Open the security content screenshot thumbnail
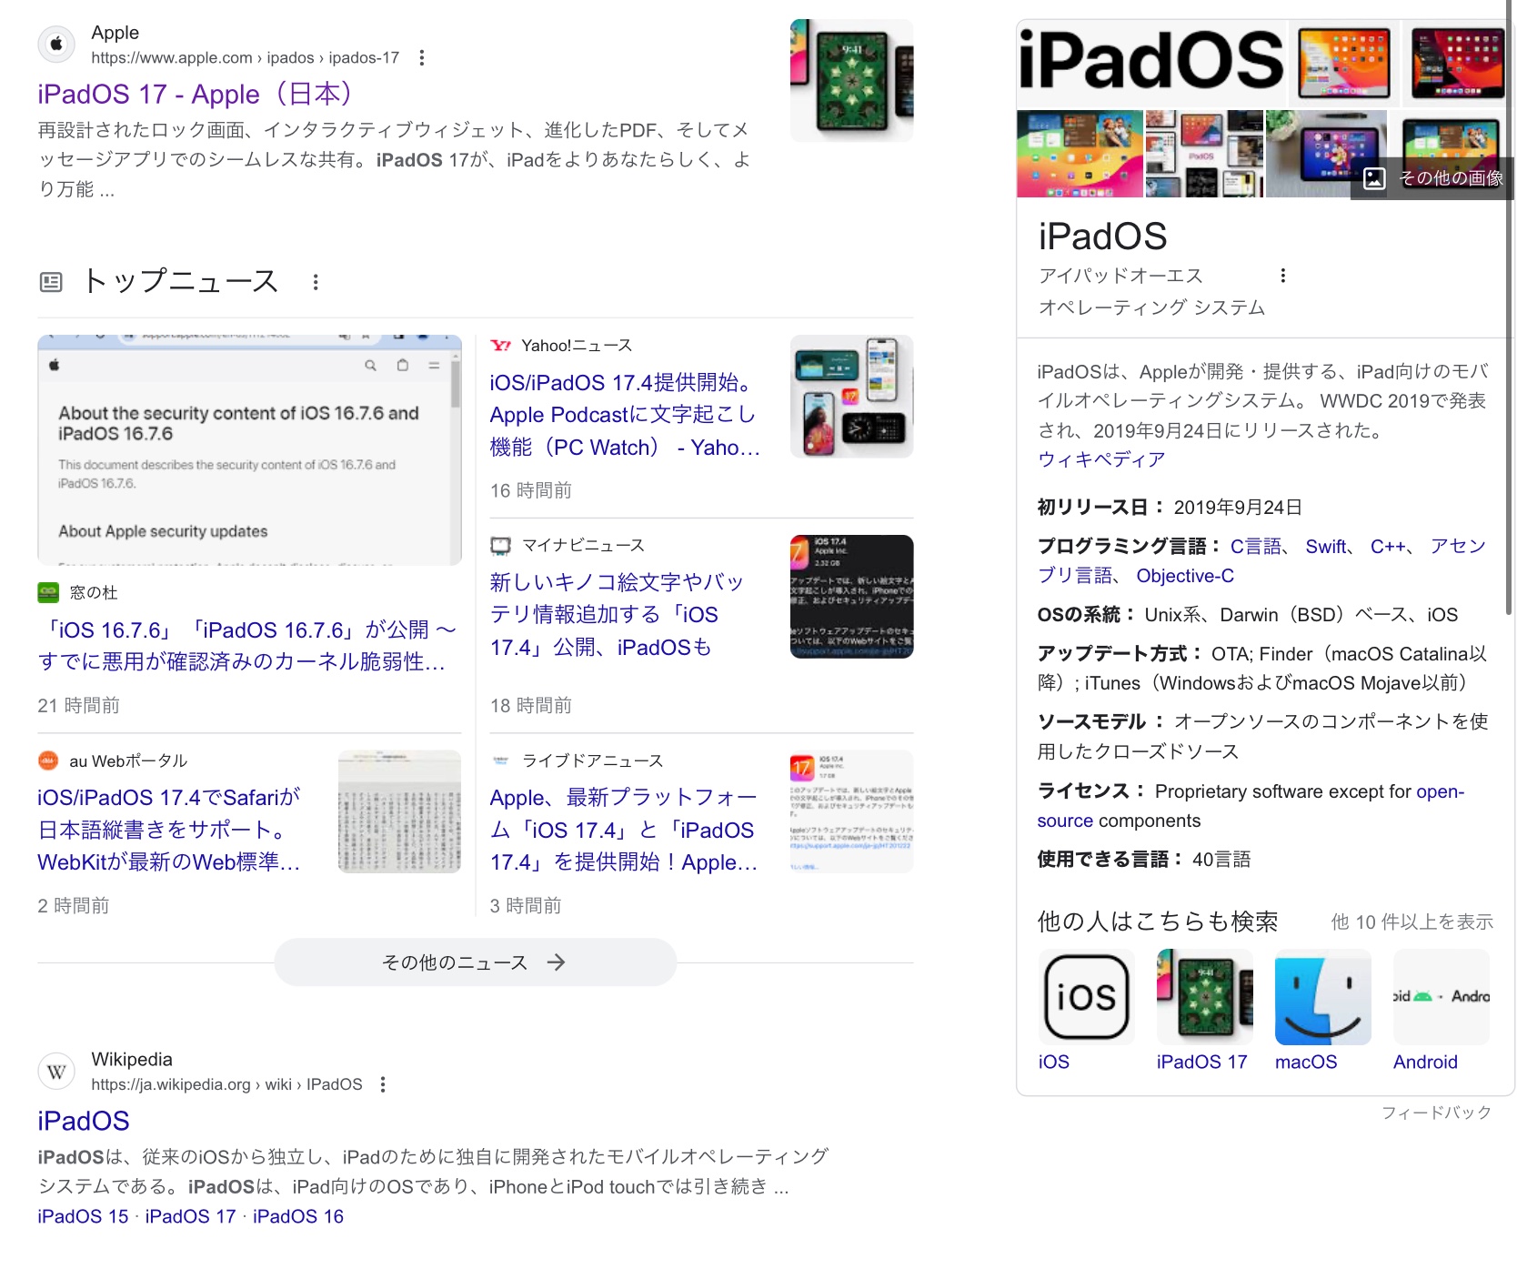Viewport: 1517px width, 1269px height. coord(249,450)
